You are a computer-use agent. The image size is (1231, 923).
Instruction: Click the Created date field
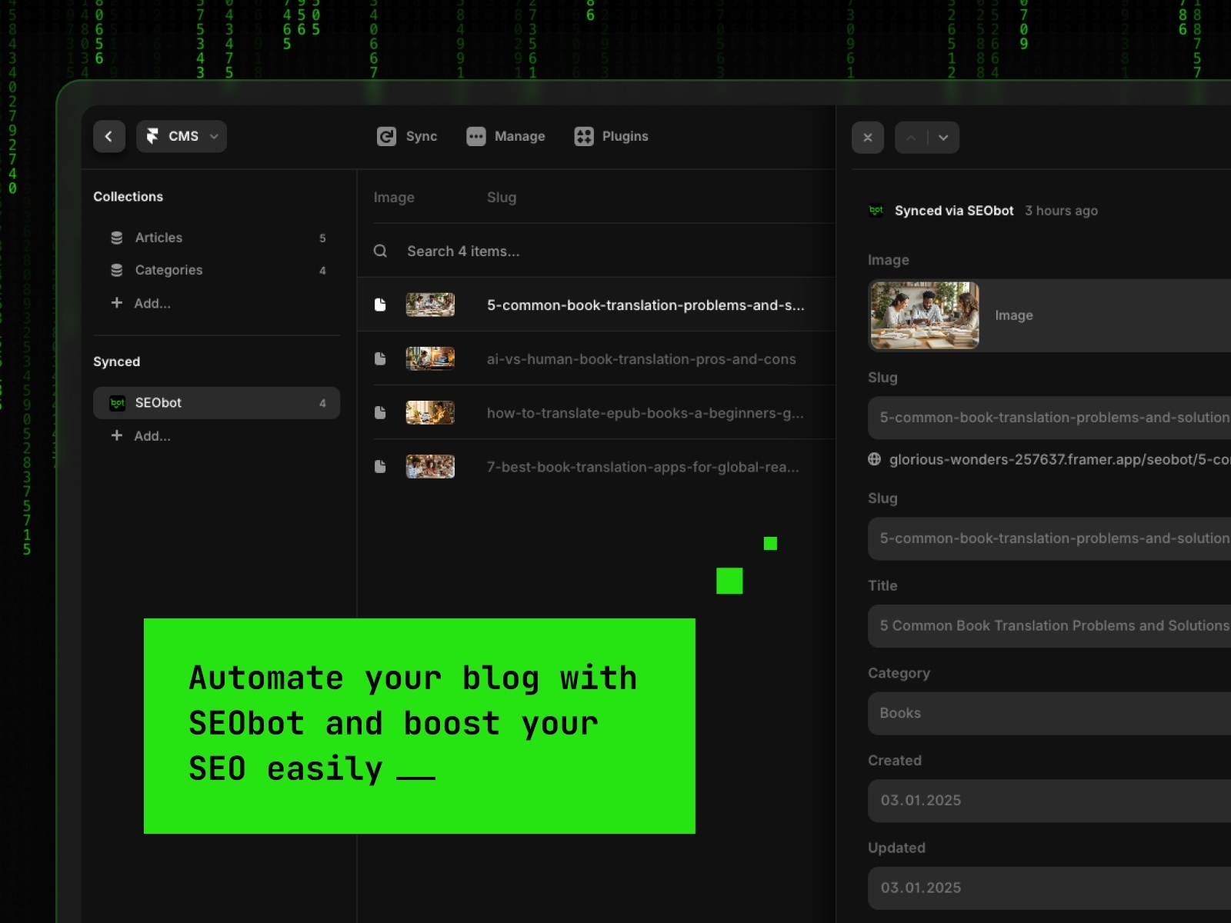pyautogui.click(x=1049, y=801)
